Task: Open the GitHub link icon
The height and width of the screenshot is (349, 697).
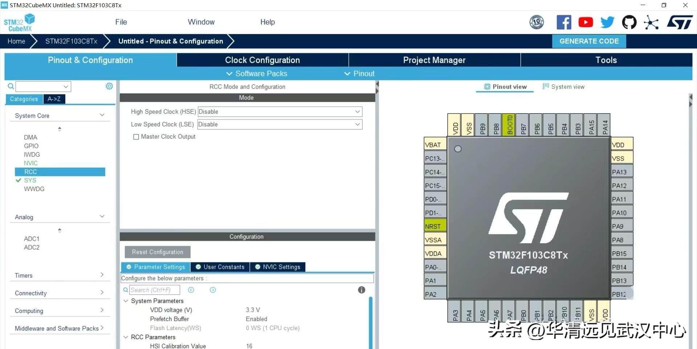Action: tap(629, 22)
